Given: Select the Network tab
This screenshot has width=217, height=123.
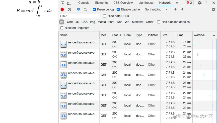Looking at the screenshot, I should pyautogui.click(x=165, y=3).
